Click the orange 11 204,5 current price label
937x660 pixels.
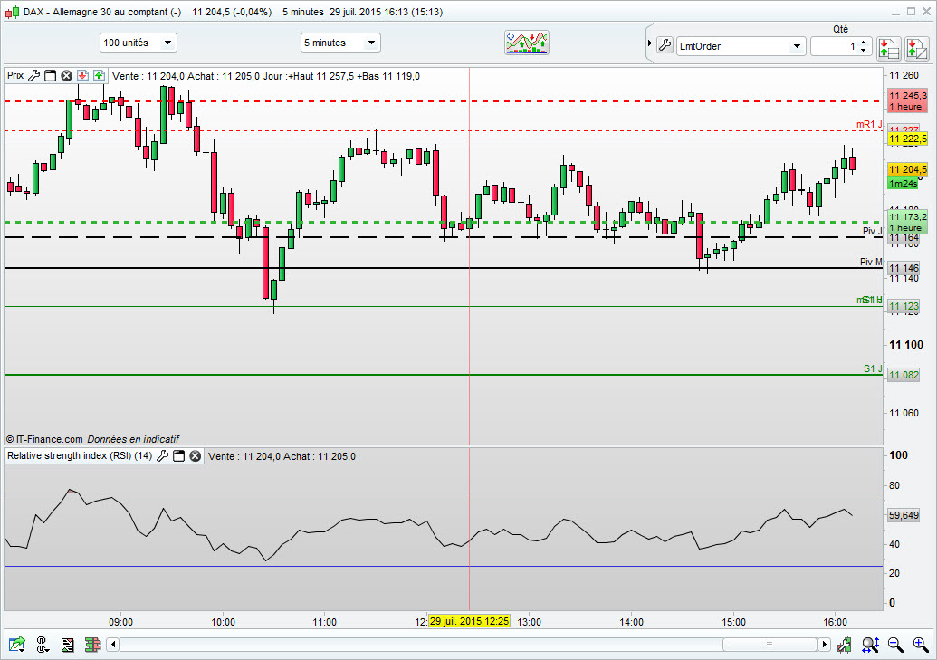(x=907, y=169)
